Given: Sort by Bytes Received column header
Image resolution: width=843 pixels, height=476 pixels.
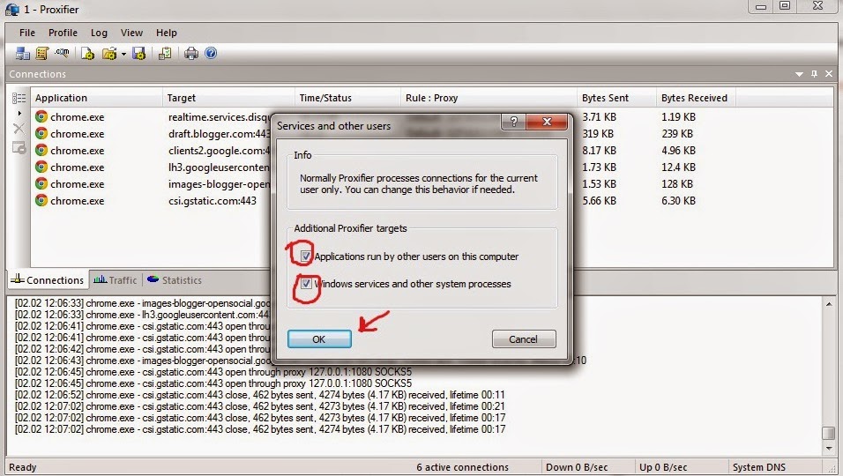Looking at the screenshot, I should 697,98.
